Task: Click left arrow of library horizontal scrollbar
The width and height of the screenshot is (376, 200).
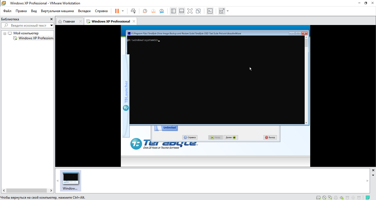Action: pos(4,190)
